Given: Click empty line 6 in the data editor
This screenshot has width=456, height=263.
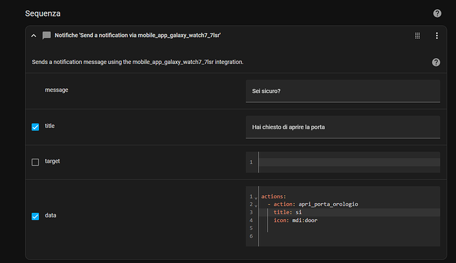Looking at the screenshot, I should (349, 236).
